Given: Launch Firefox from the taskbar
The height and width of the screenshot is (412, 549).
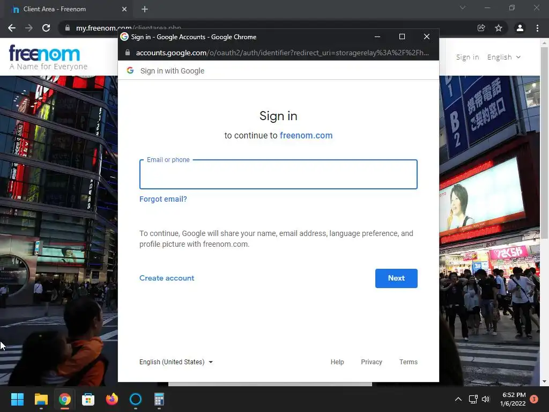Looking at the screenshot, I should click(112, 399).
